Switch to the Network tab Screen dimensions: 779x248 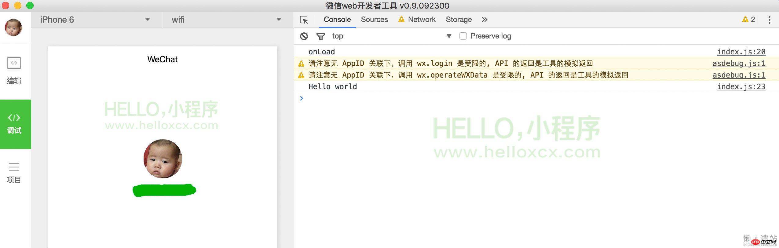(417, 20)
